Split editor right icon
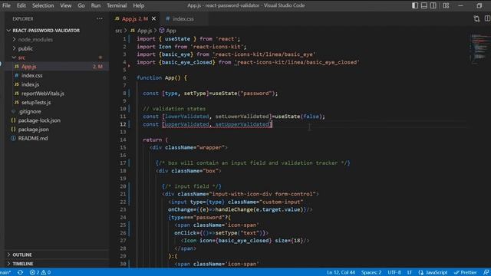 point(487,18)
